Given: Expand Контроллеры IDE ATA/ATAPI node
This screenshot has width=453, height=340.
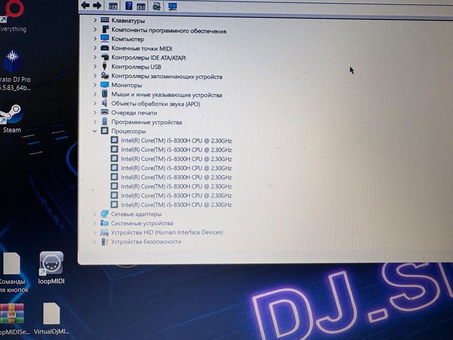Looking at the screenshot, I should [x=95, y=57].
